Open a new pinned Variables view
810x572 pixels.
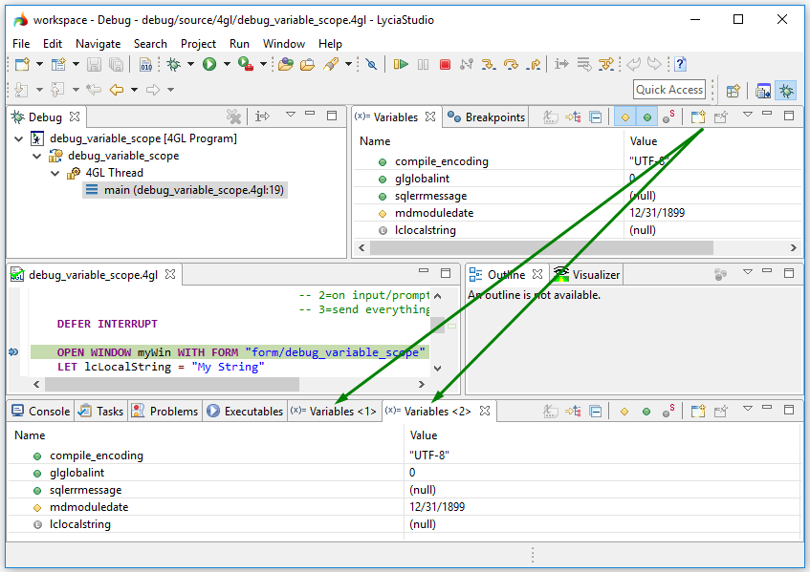tap(697, 117)
